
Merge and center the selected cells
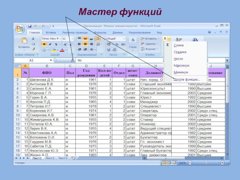click(x=98, y=44)
